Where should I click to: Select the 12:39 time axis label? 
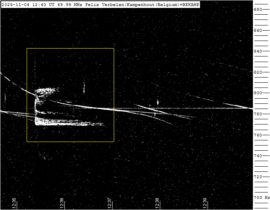pyautogui.click(x=205, y=203)
